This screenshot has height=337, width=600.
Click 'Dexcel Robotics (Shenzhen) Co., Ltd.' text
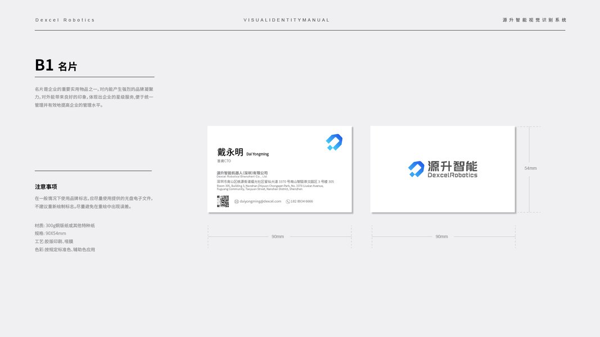pos(242,176)
